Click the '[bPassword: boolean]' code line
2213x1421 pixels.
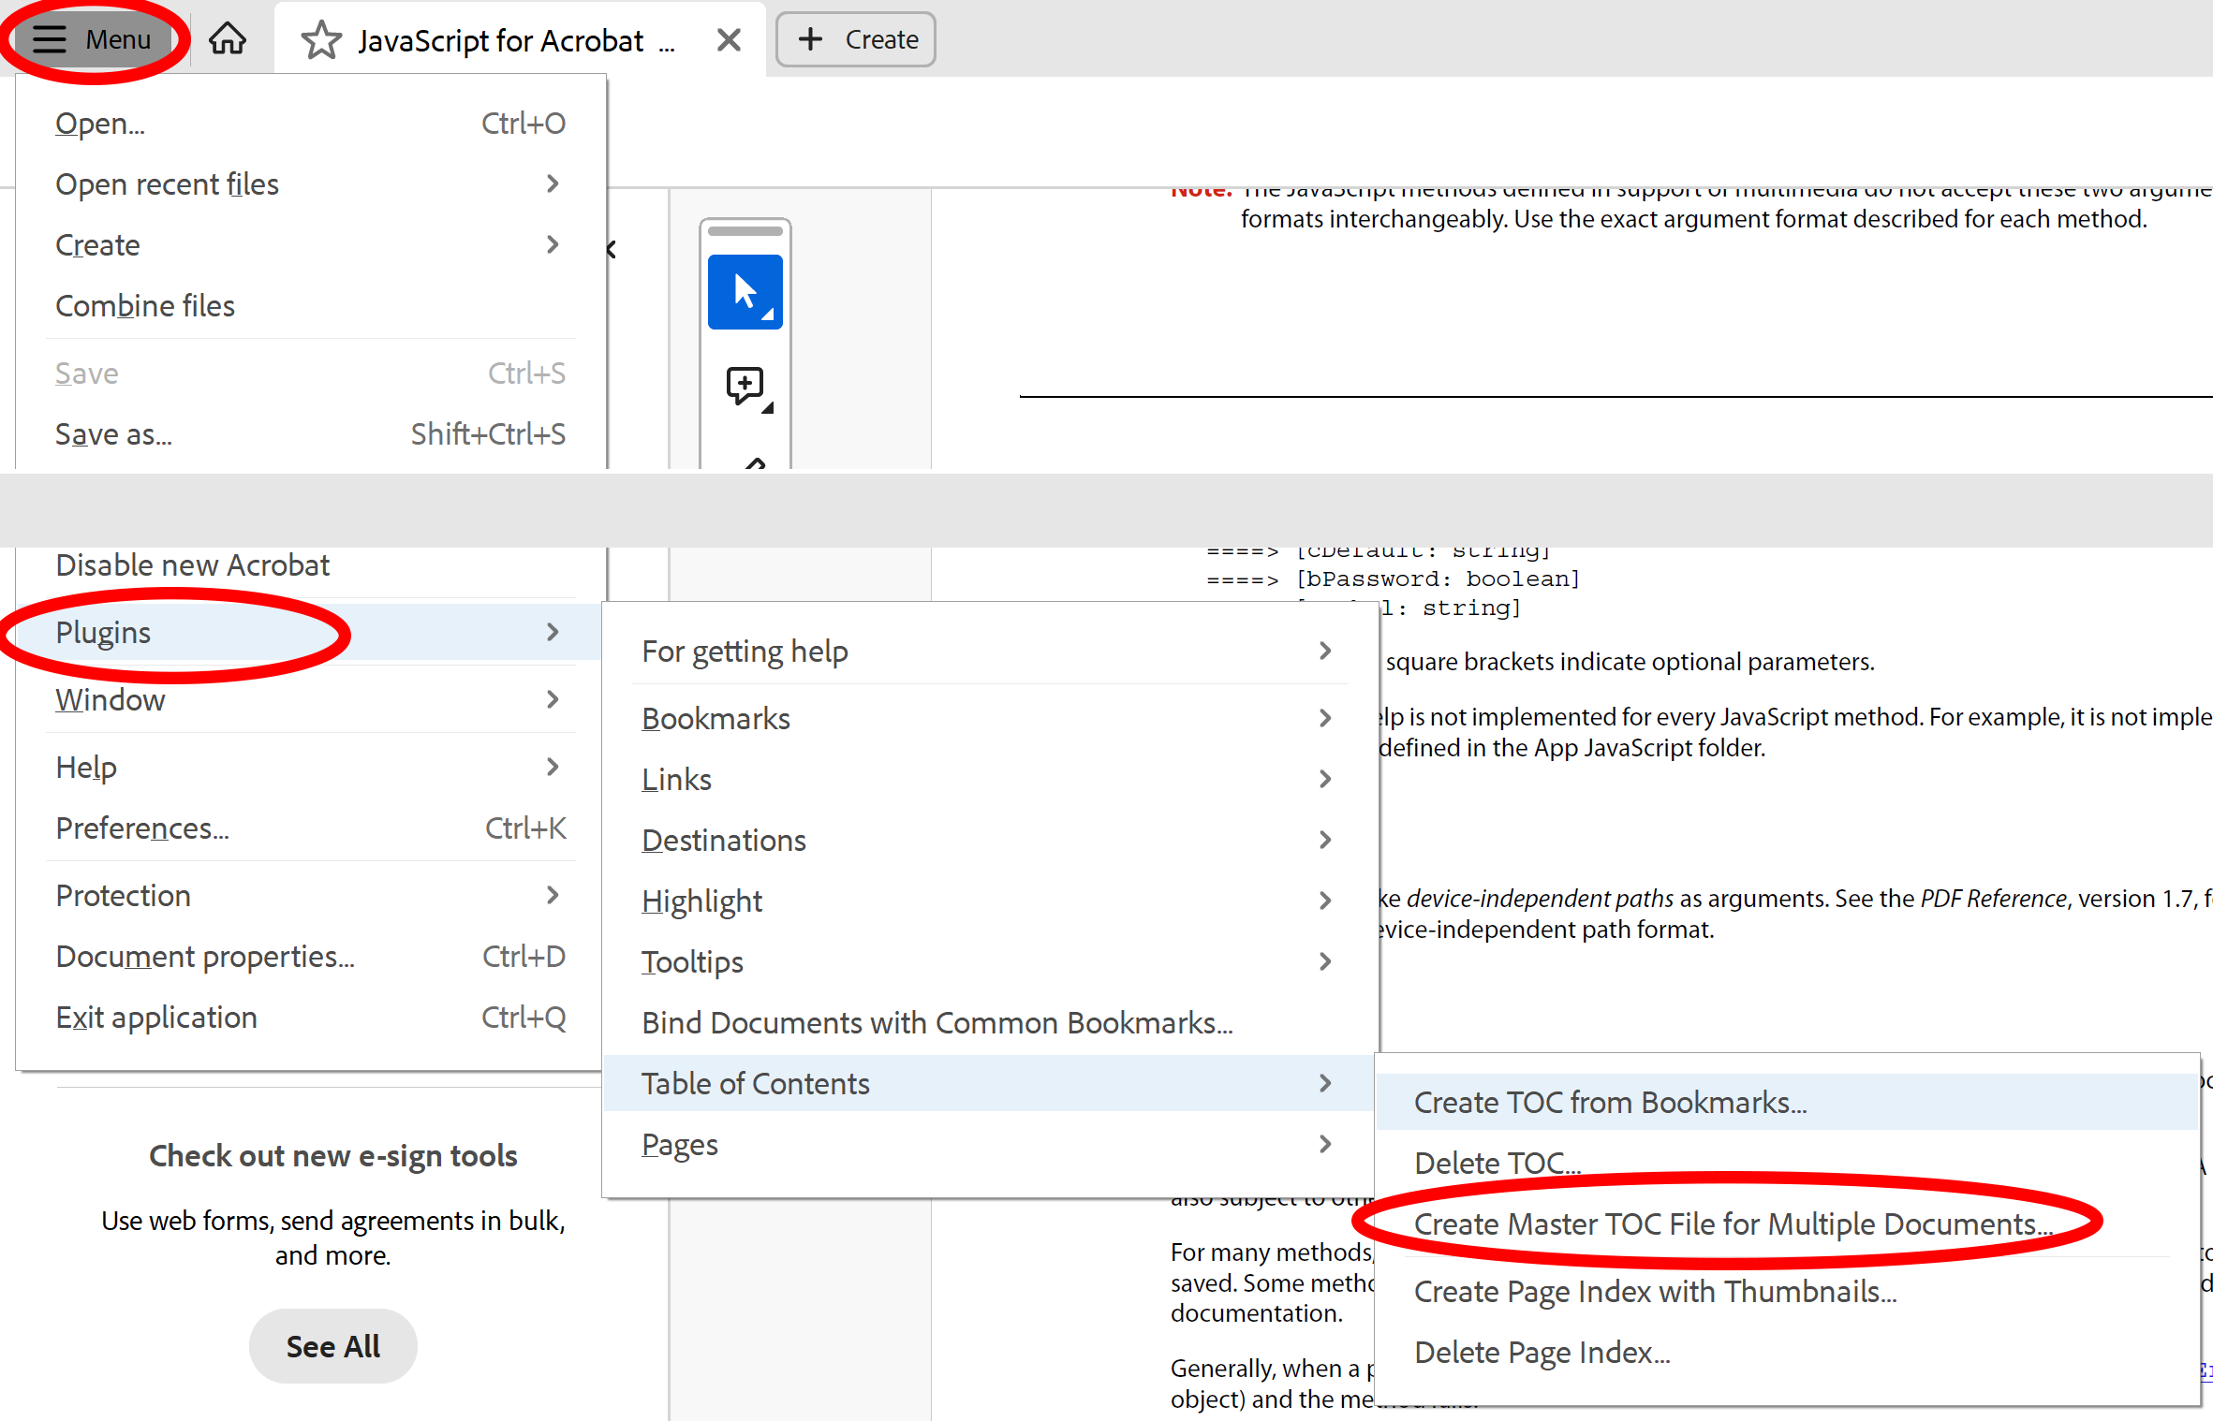(x=1438, y=579)
